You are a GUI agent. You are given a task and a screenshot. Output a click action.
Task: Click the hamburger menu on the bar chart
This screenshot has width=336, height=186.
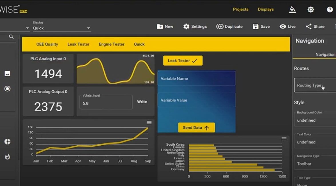[x=284, y=139]
